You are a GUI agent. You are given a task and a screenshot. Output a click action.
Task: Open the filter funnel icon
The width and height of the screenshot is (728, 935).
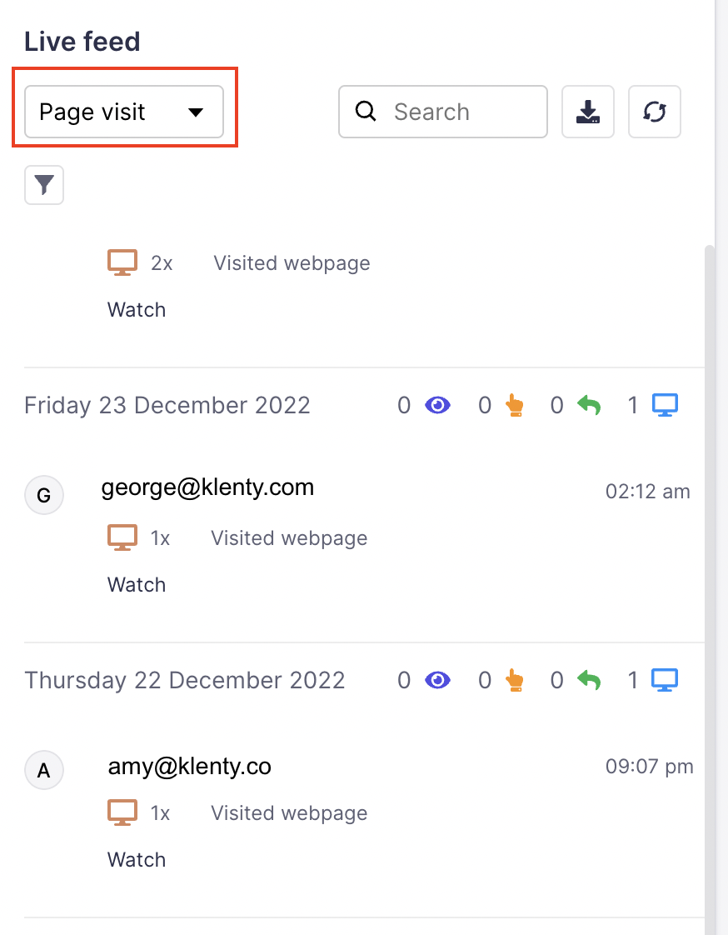pyautogui.click(x=44, y=185)
